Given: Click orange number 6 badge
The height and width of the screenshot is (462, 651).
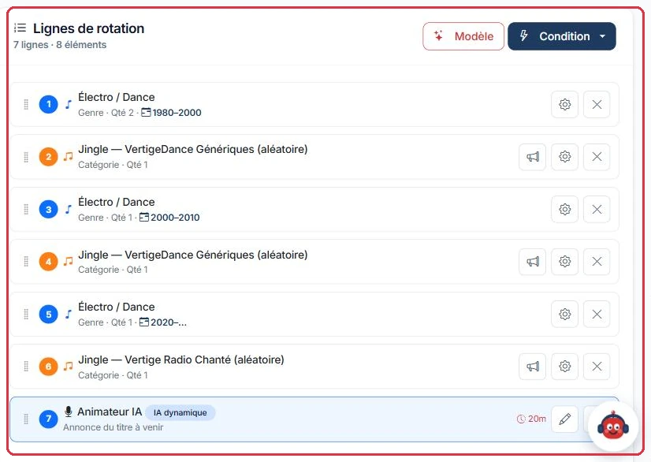Looking at the screenshot, I should click(48, 367).
